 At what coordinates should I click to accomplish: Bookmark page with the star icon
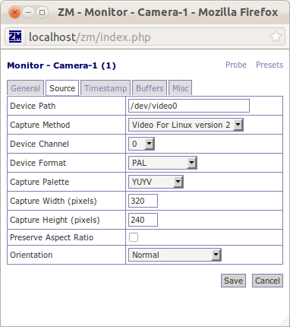pos(276,37)
